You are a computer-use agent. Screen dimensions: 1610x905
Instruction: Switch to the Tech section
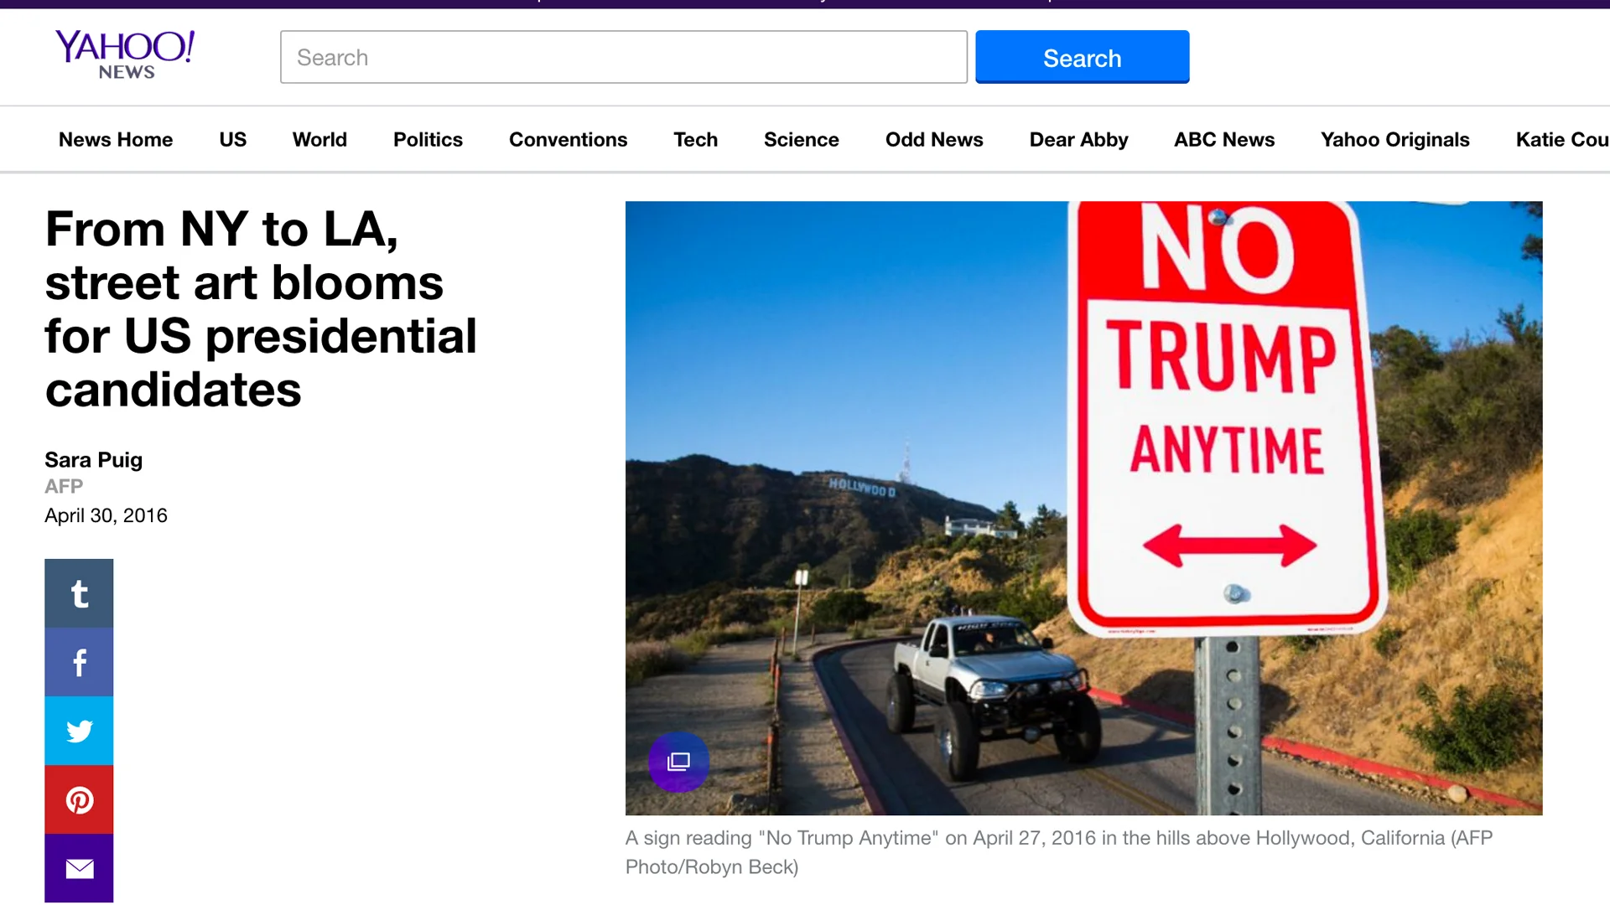tap(695, 139)
